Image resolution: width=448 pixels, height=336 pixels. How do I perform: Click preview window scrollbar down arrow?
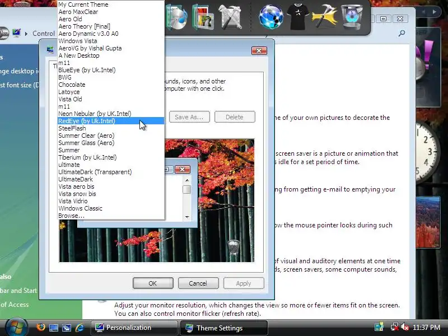pos(187,217)
